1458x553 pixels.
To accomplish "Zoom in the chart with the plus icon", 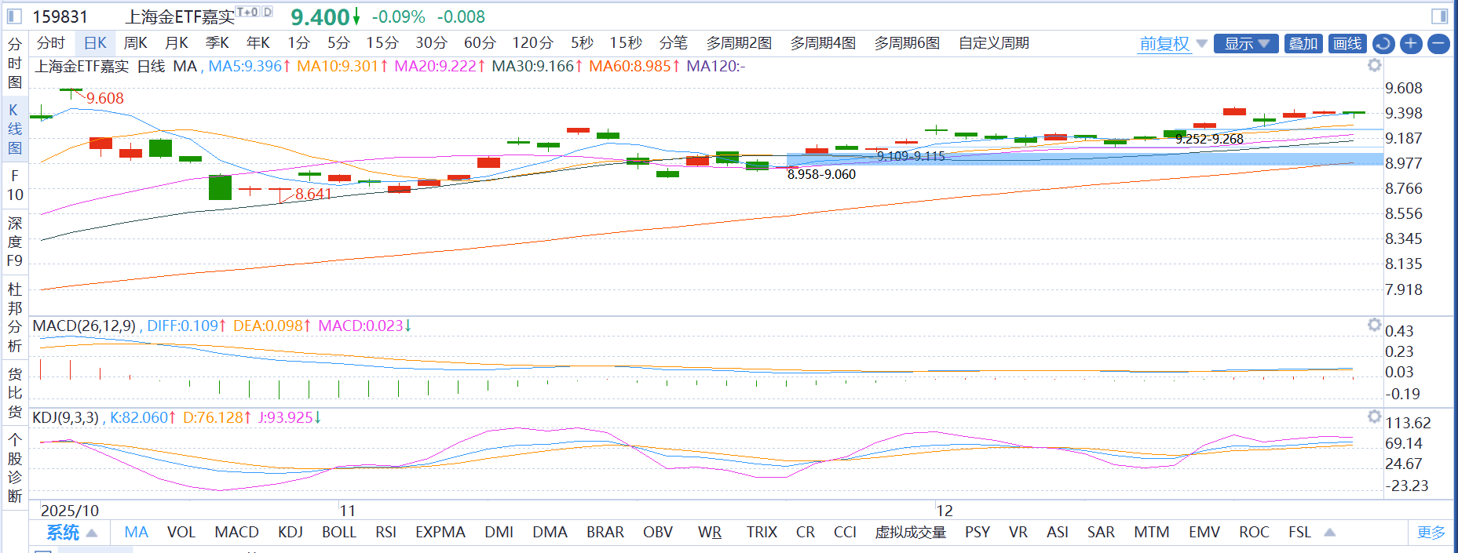I will 1411,44.
